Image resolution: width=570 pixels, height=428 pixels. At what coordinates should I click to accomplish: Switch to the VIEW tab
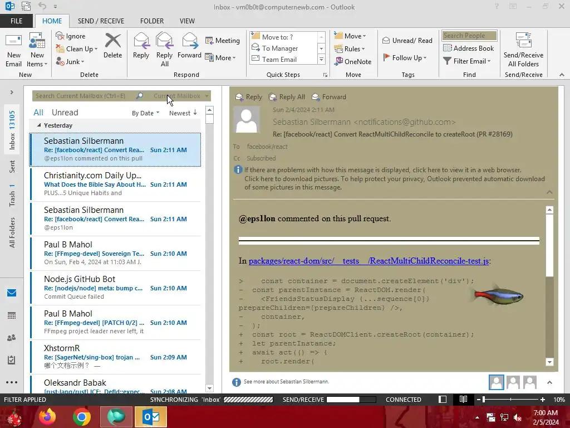click(187, 21)
